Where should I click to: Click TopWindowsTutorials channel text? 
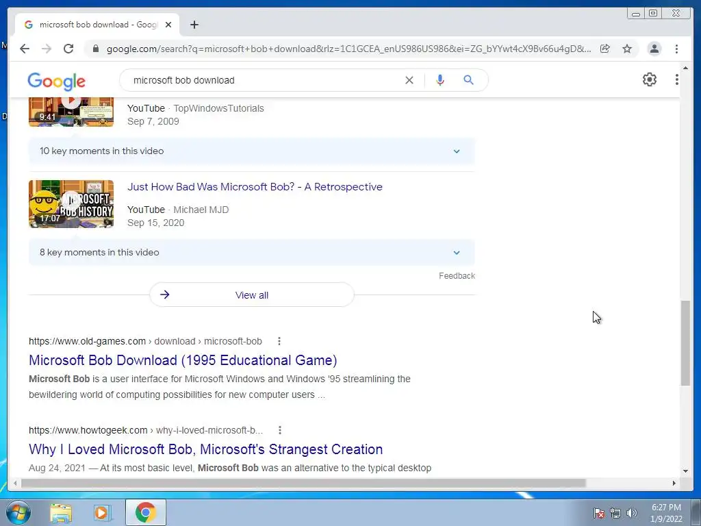pos(218,108)
